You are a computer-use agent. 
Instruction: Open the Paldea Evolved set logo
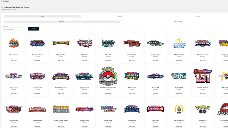point(37,109)
